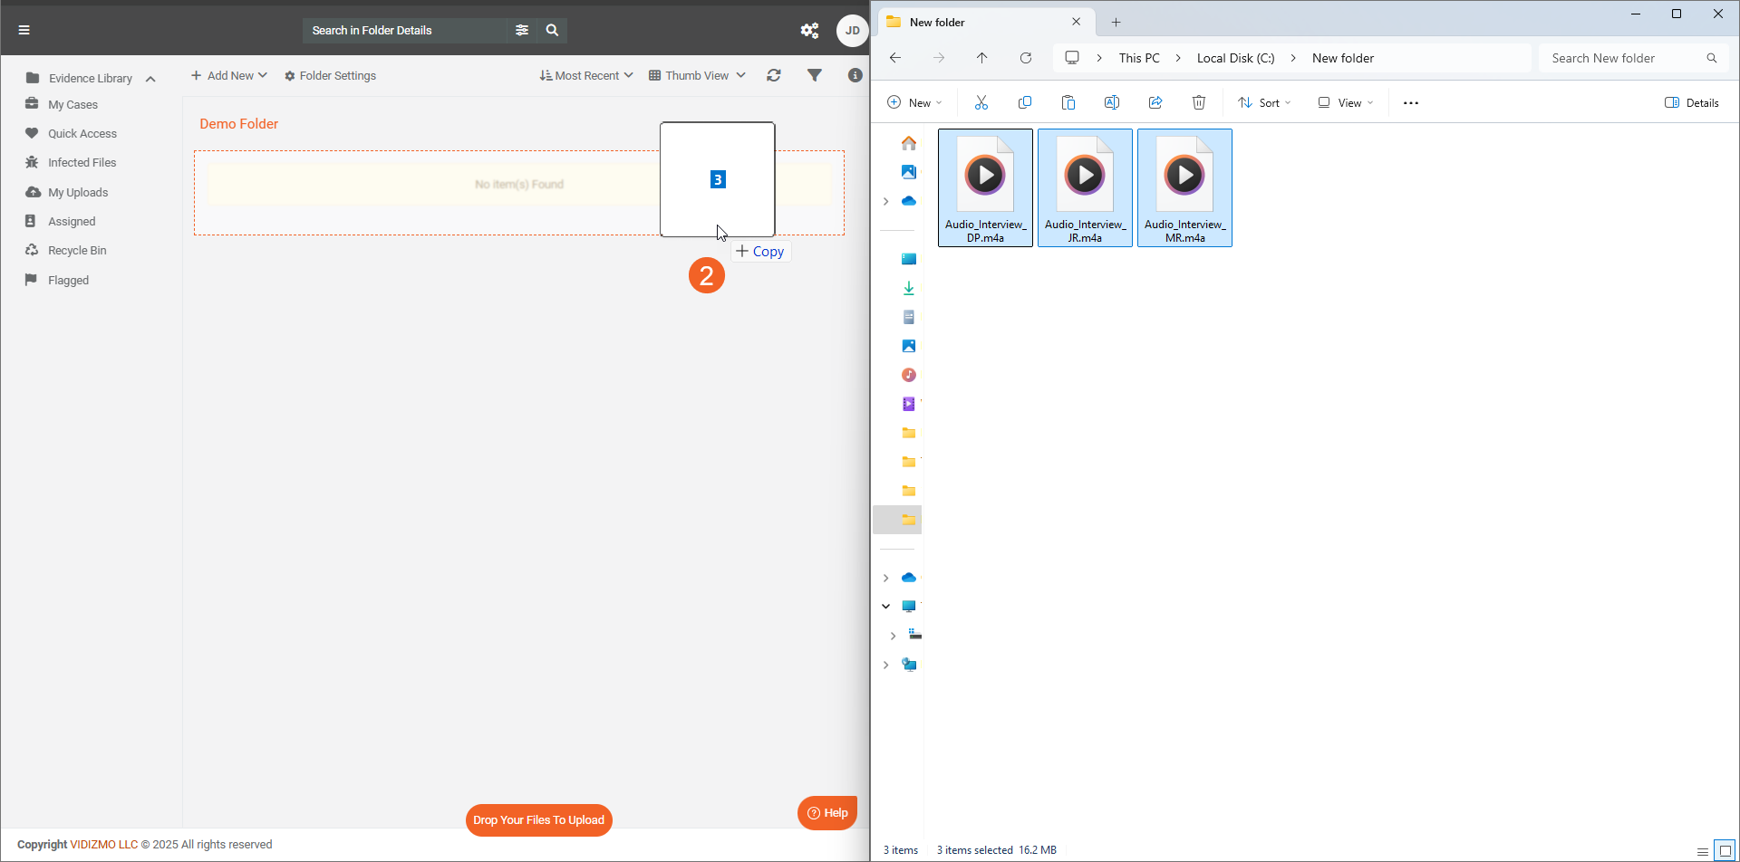Viewport: 1740px width, 862px height.
Task: Click the search magnifier button
Action: click(552, 30)
